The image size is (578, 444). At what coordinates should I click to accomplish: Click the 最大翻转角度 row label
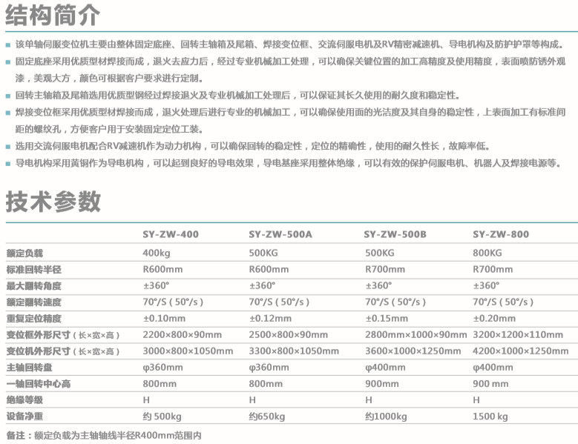(34, 285)
